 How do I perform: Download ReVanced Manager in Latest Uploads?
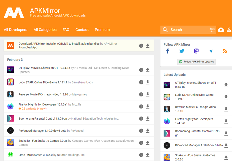[226, 145]
